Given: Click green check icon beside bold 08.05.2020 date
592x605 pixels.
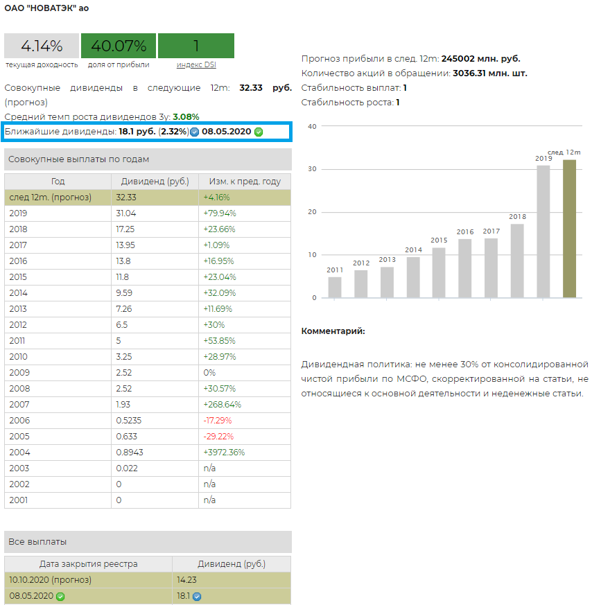Looking at the screenshot, I should [259, 132].
